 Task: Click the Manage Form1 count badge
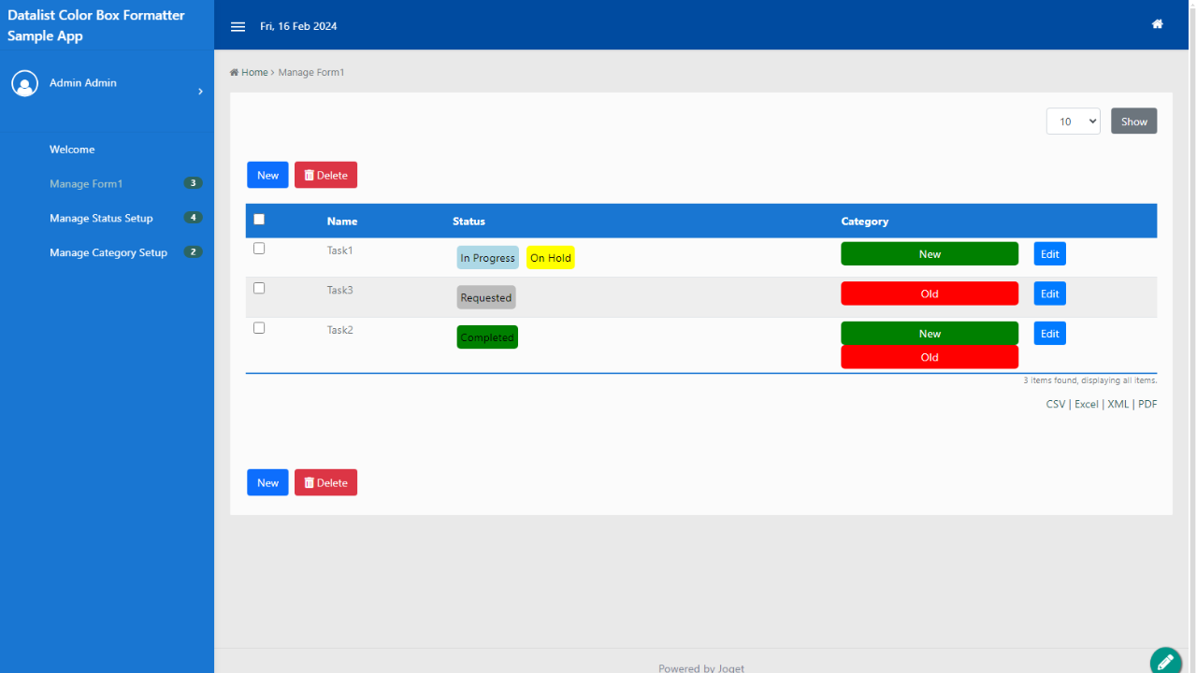pyautogui.click(x=193, y=183)
